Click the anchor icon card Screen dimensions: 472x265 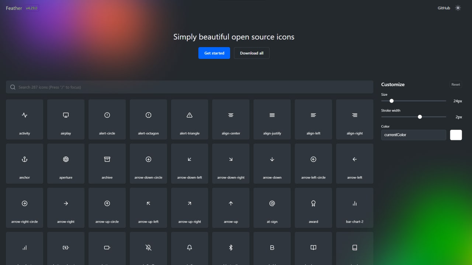click(24, 163)
